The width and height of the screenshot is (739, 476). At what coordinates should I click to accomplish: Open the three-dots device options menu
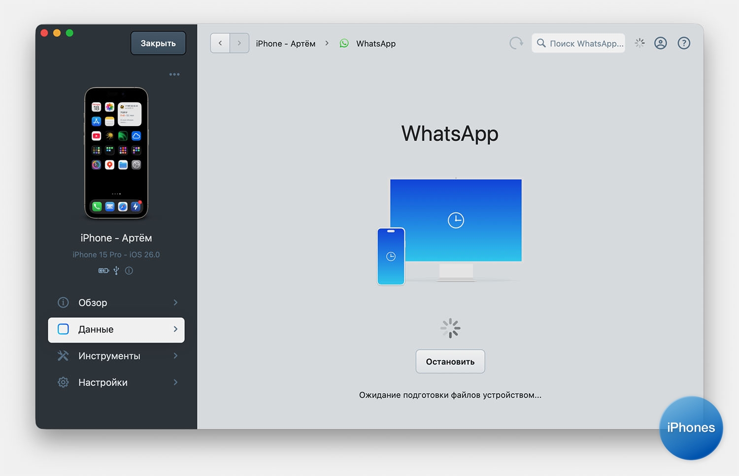(174, 74)
